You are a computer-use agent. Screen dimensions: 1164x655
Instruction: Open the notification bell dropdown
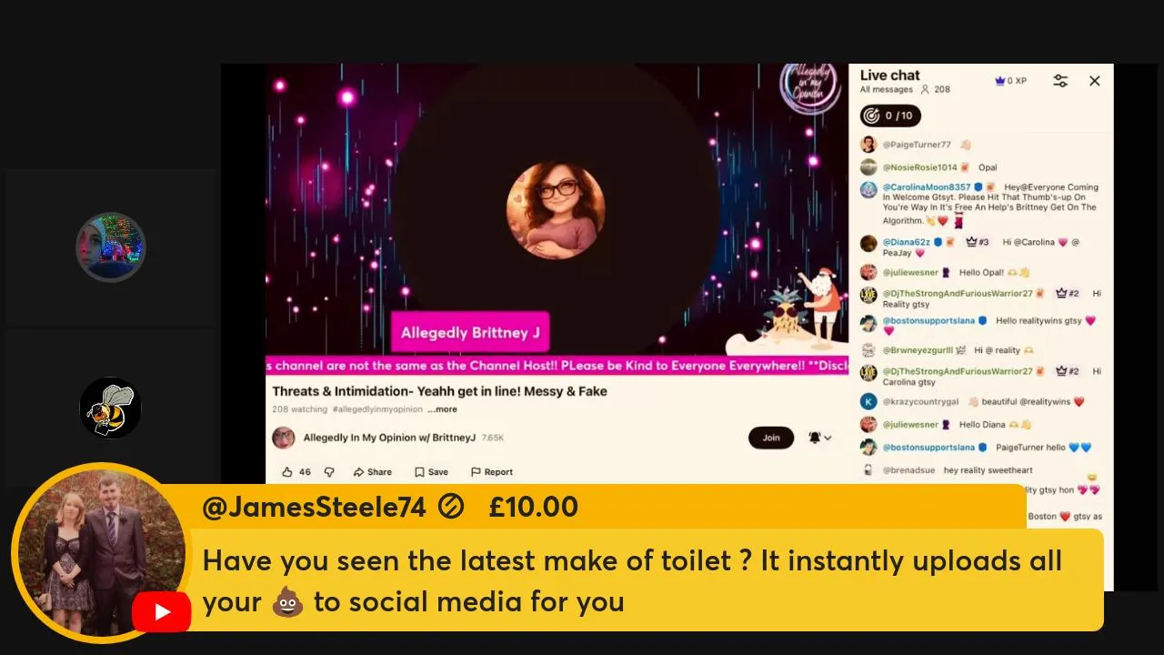point(819,438)
